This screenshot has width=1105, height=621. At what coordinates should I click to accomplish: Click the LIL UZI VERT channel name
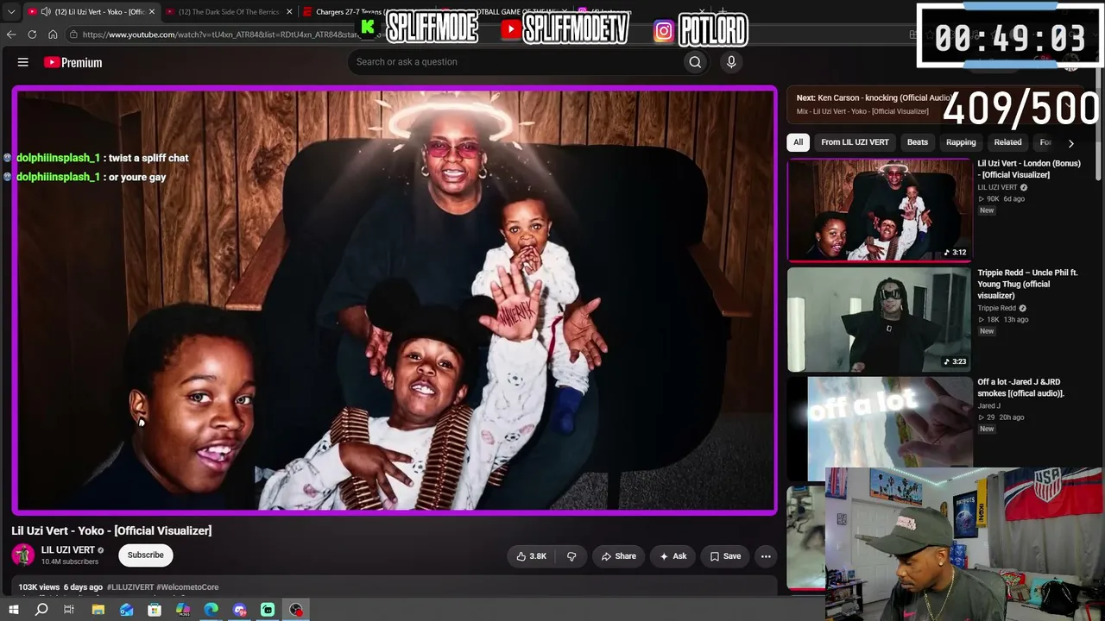coord(68,550)
